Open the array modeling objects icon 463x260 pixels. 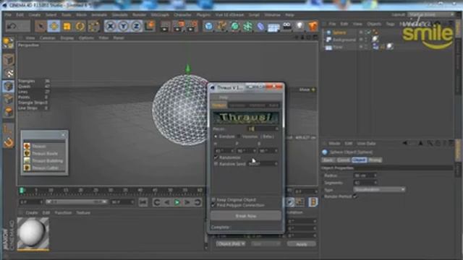coord(248,27)
